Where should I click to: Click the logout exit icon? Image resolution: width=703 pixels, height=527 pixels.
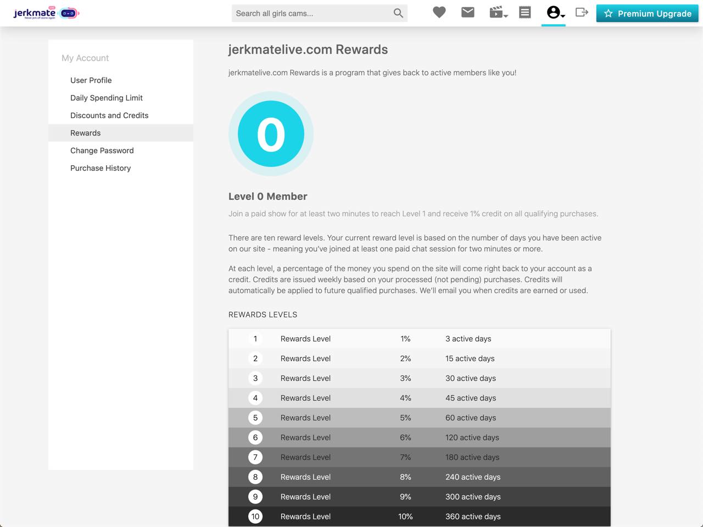(x=582, y=12)
